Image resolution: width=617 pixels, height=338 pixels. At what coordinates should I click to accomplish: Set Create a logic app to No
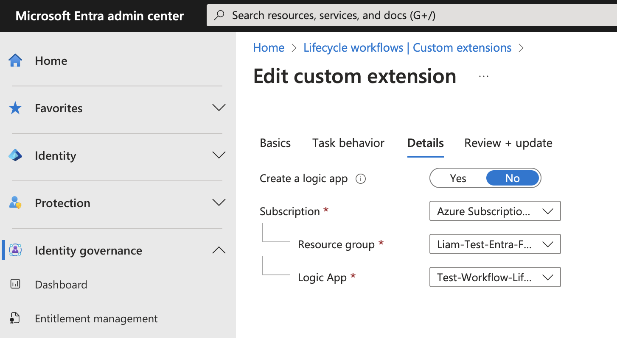tap(513, 178)
